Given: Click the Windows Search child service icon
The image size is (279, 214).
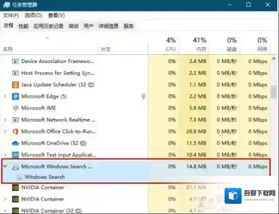Looking at the screenshot, I should [19, 177].
